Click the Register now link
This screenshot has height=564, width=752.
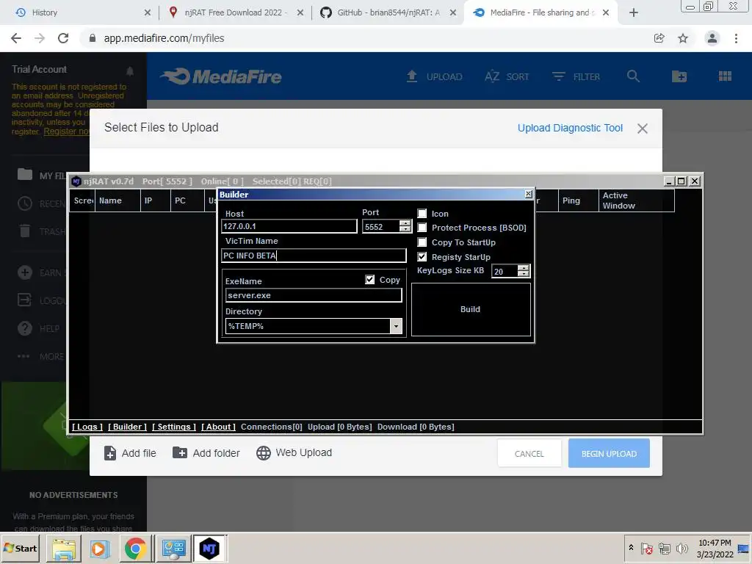coord(66,131)
